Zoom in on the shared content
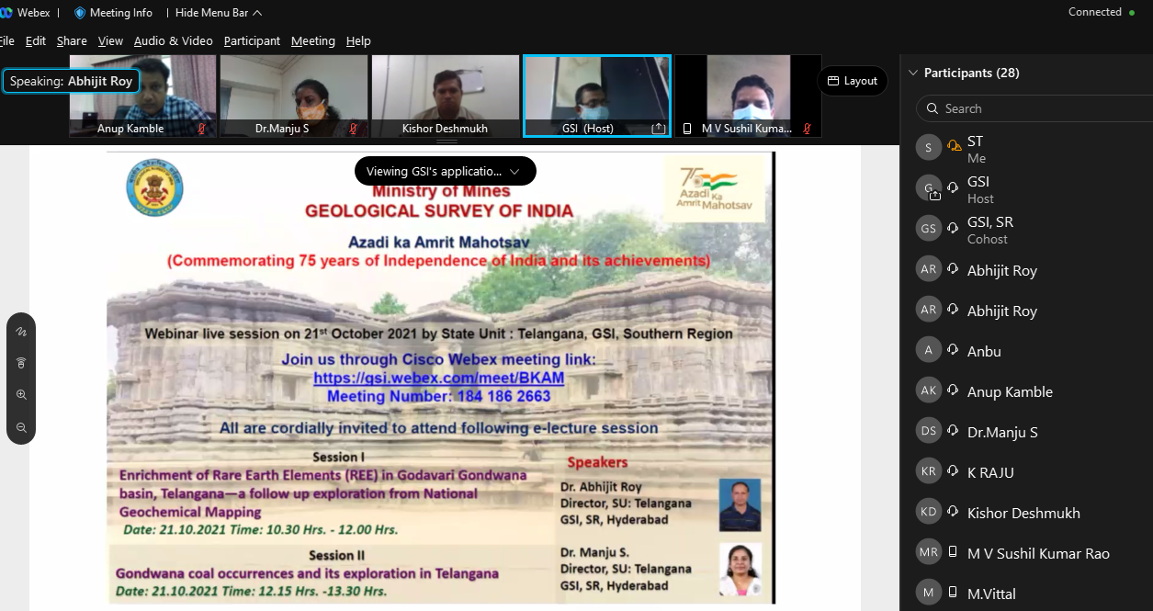 (x=21, y=395)
